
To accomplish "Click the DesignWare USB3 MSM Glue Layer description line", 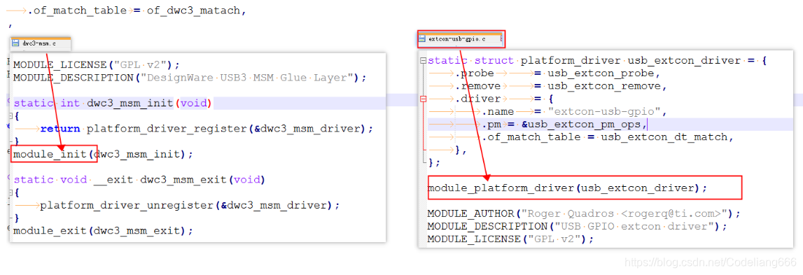I will [190, 78].
